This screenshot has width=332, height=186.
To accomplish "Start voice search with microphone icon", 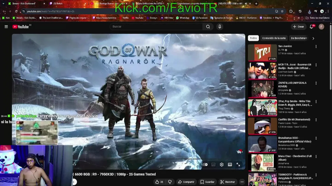I will [x=220, y=27].
